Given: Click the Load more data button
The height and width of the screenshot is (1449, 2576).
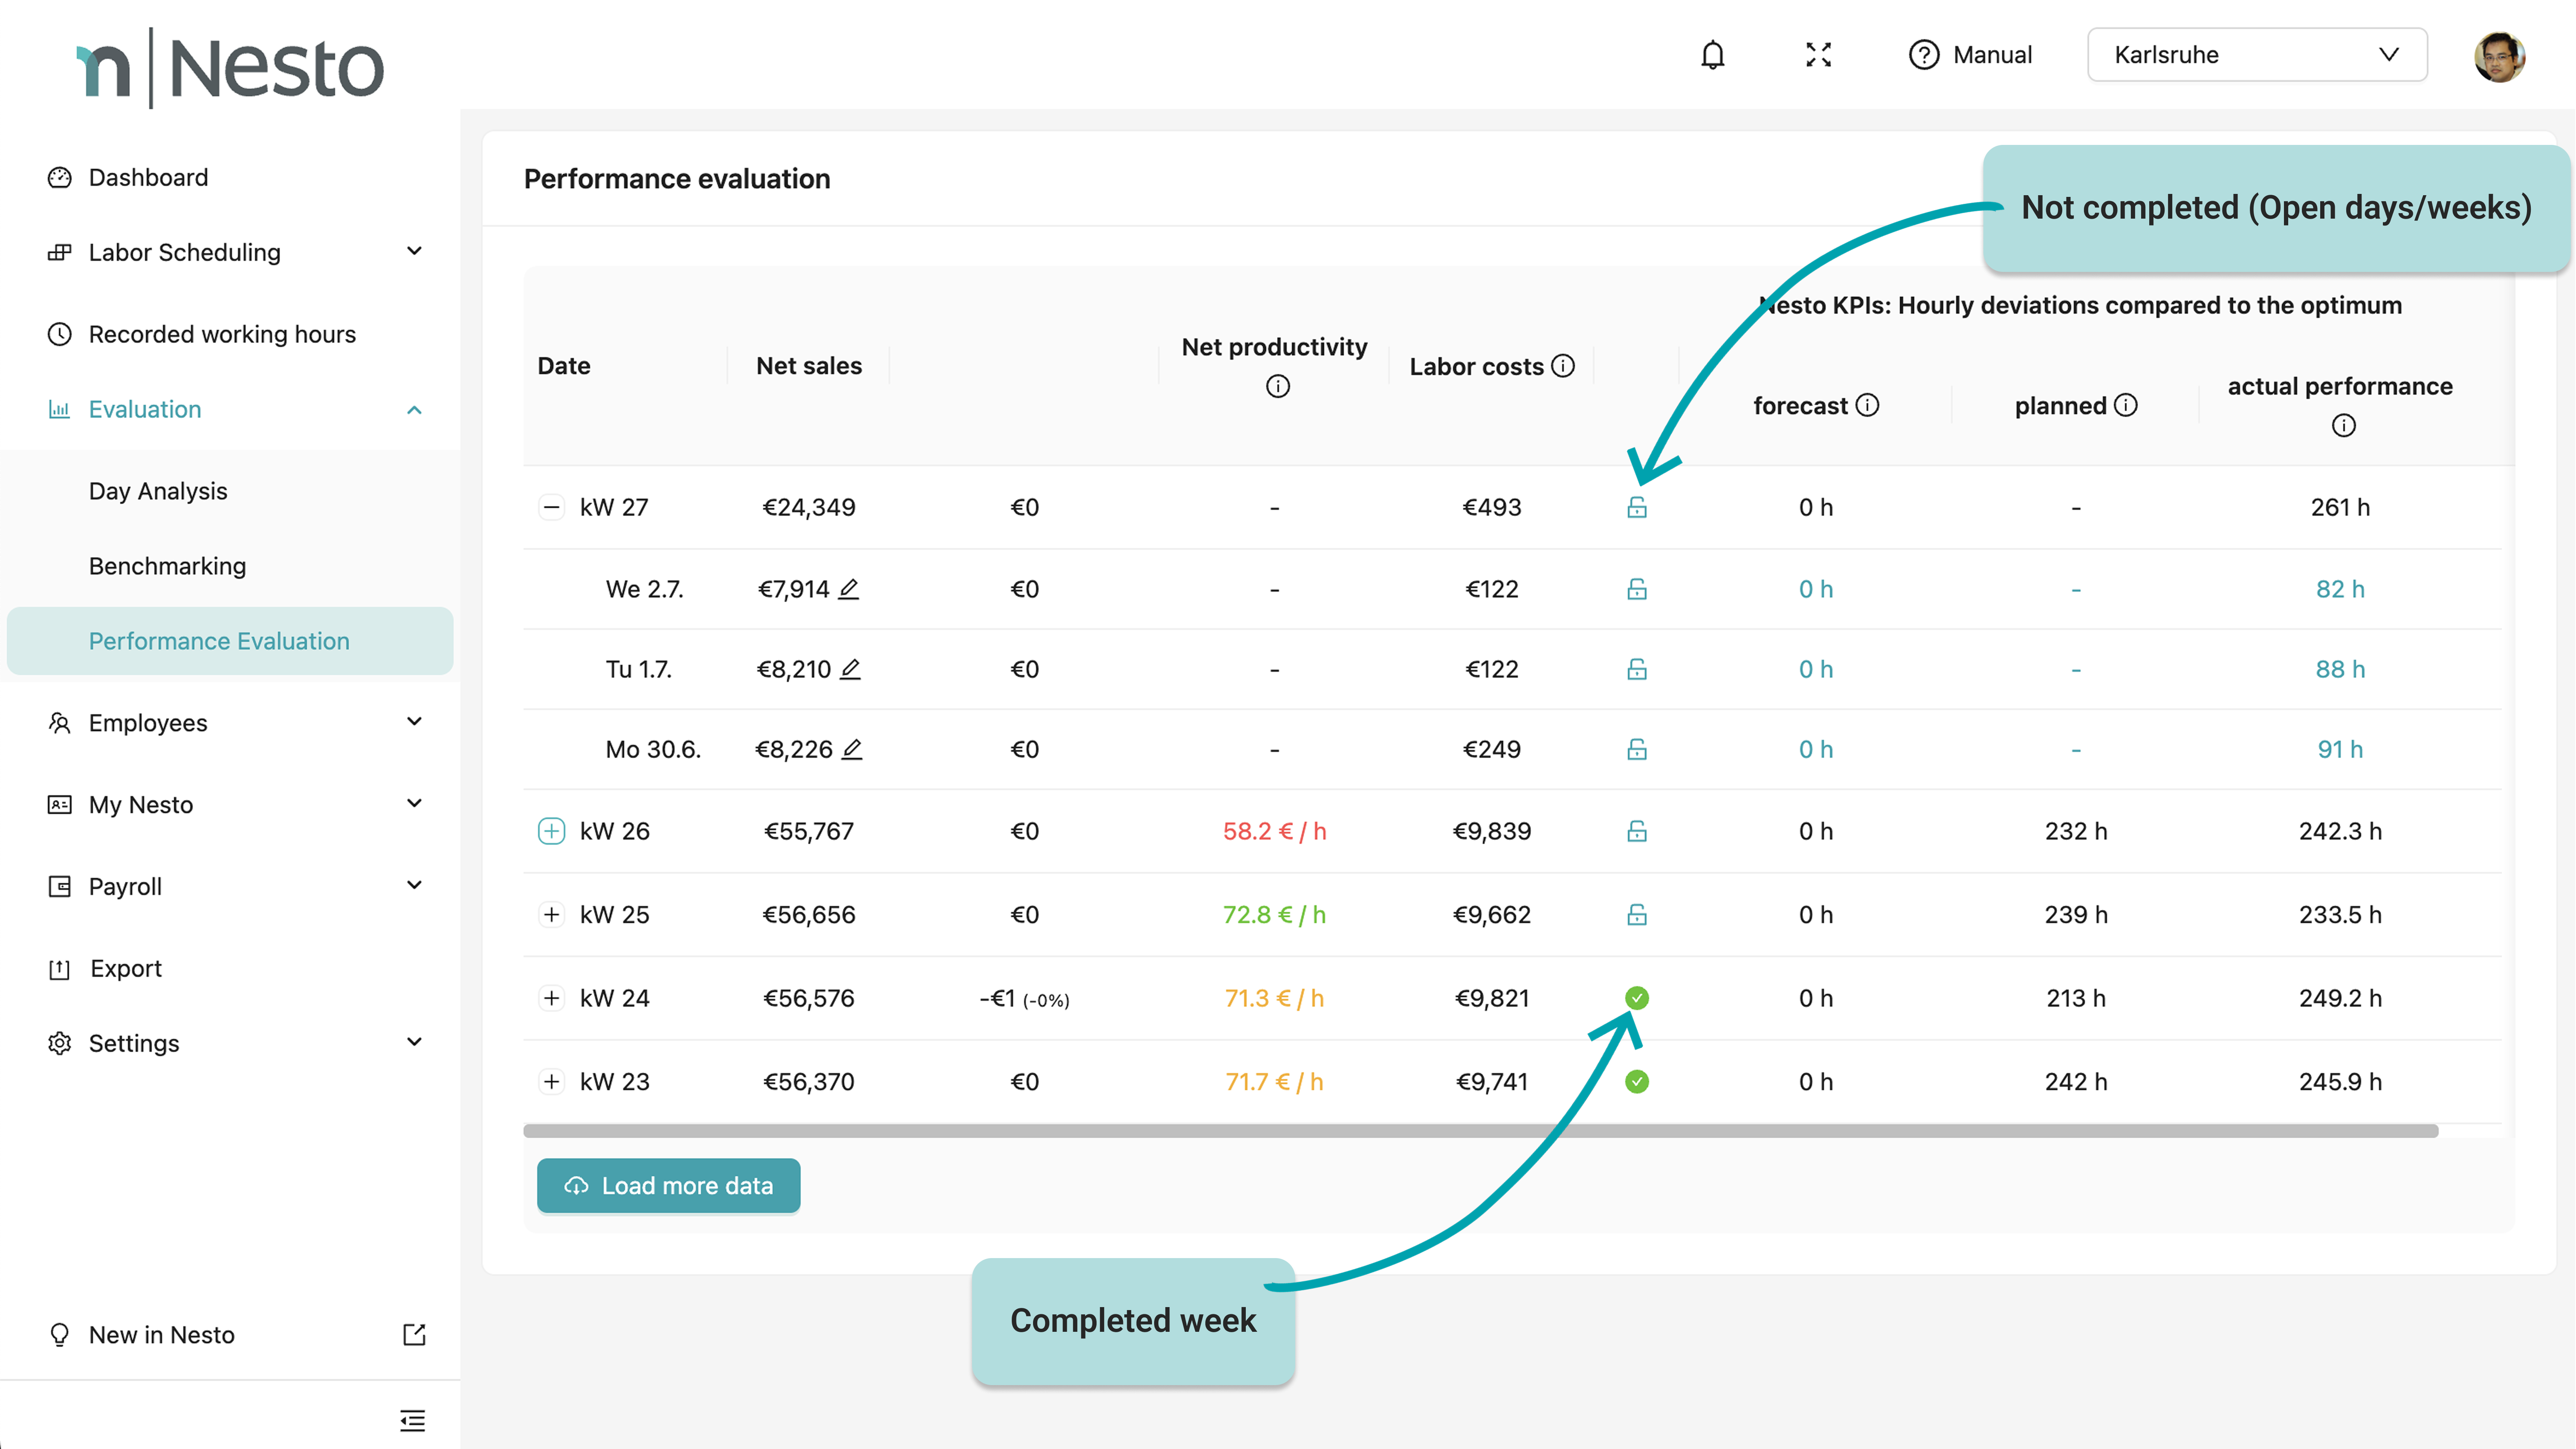Looking at the screenshot, I should coord(668,1185).
